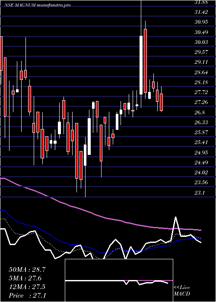Viewport: 216px width, 302px height.
Task: Select the 27.26 price axis label
Action: [201, 102]
